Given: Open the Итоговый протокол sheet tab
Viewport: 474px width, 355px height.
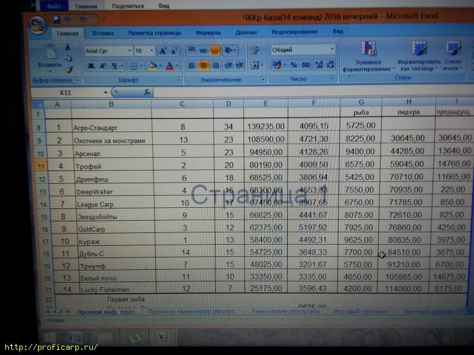Looking at the screenshot, I should [x=360, y=312].
